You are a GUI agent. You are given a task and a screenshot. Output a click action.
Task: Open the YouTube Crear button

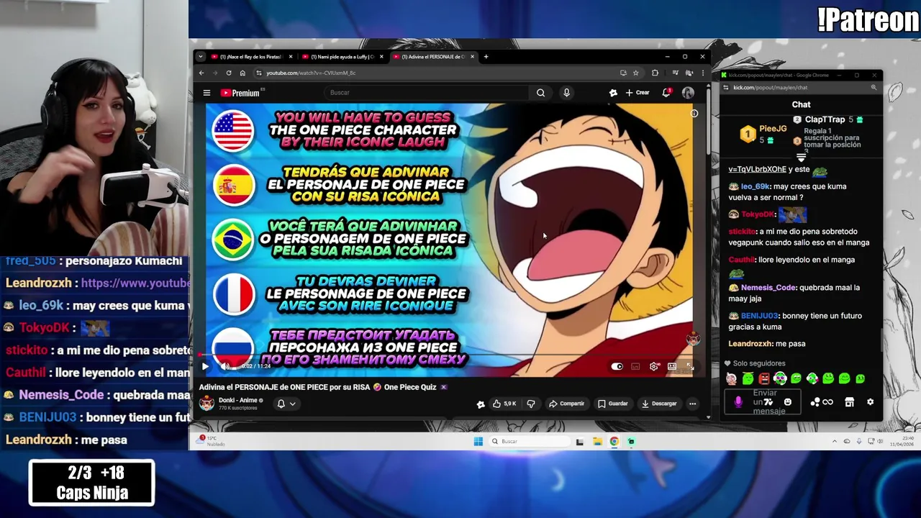coord(638,93)
